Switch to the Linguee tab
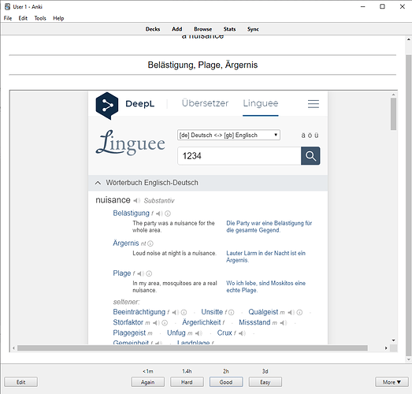The height and width of the screenshot is (394, 412). [x=261, y=103]
